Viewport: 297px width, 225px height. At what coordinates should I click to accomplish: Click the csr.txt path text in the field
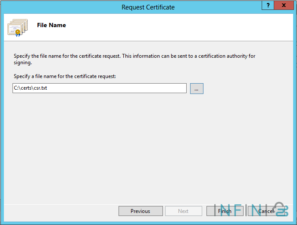coord(30,88)
